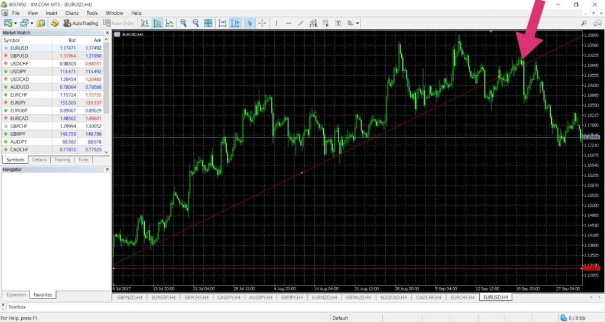
Task: Select the text label tool
Action: (x=338, y=23)
